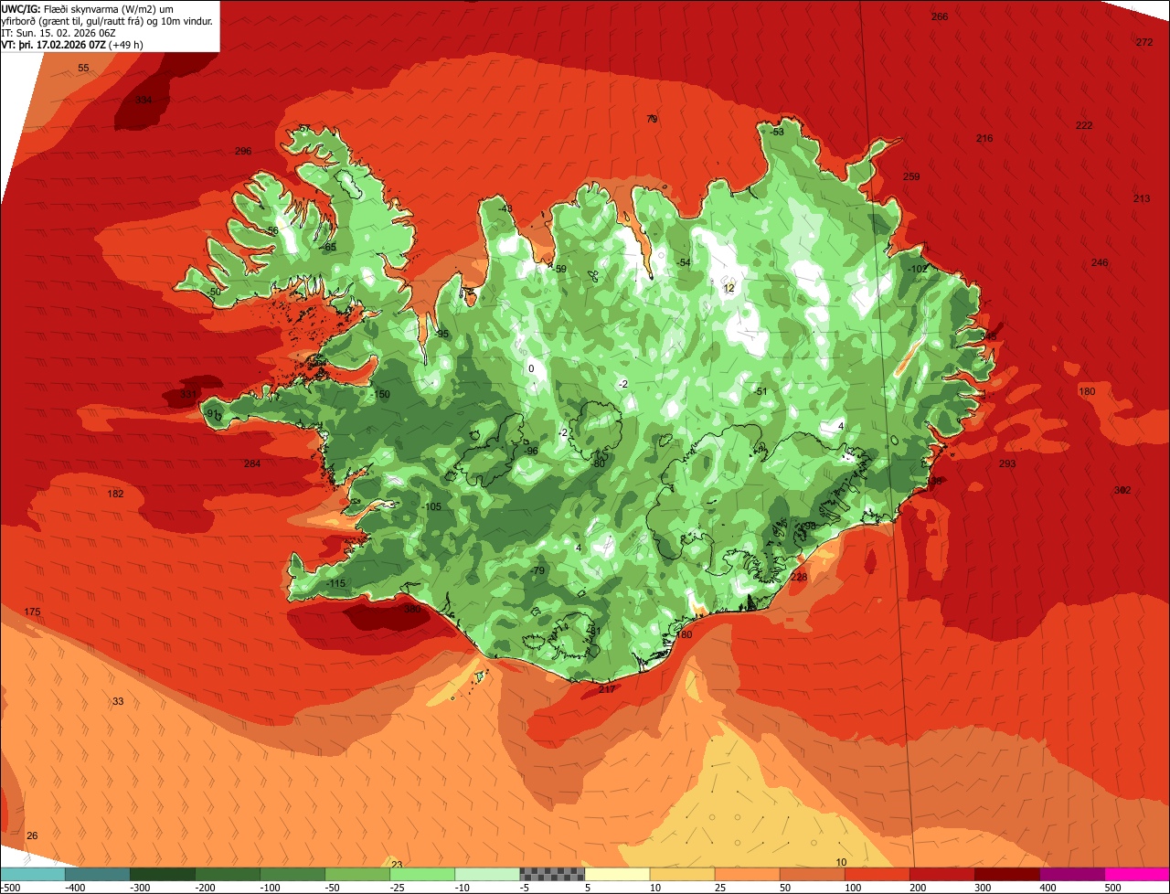This screenshot has height=894, width=1170.
Task: Click the pale yellow legend swatch between 5 and 10
Action: (x=617, y=875)
